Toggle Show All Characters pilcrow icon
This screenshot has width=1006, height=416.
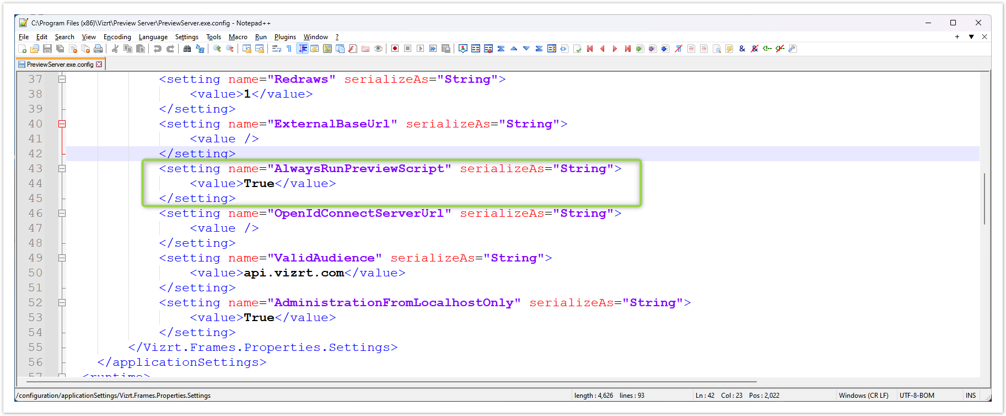pyautogui.click(x=289, y=49)
